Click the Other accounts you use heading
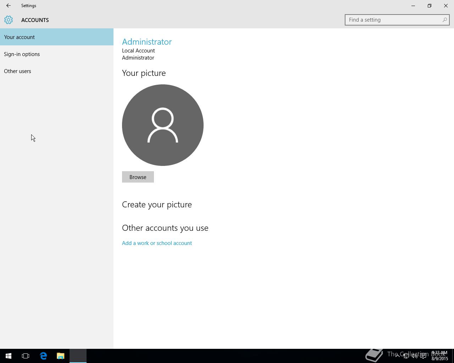454x363 pixels. 165,228
